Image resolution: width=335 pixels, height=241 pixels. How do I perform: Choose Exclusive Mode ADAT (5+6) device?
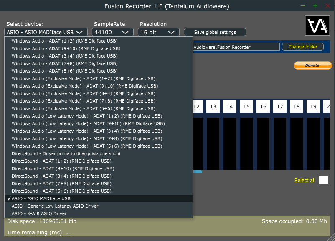click(99, 108)
